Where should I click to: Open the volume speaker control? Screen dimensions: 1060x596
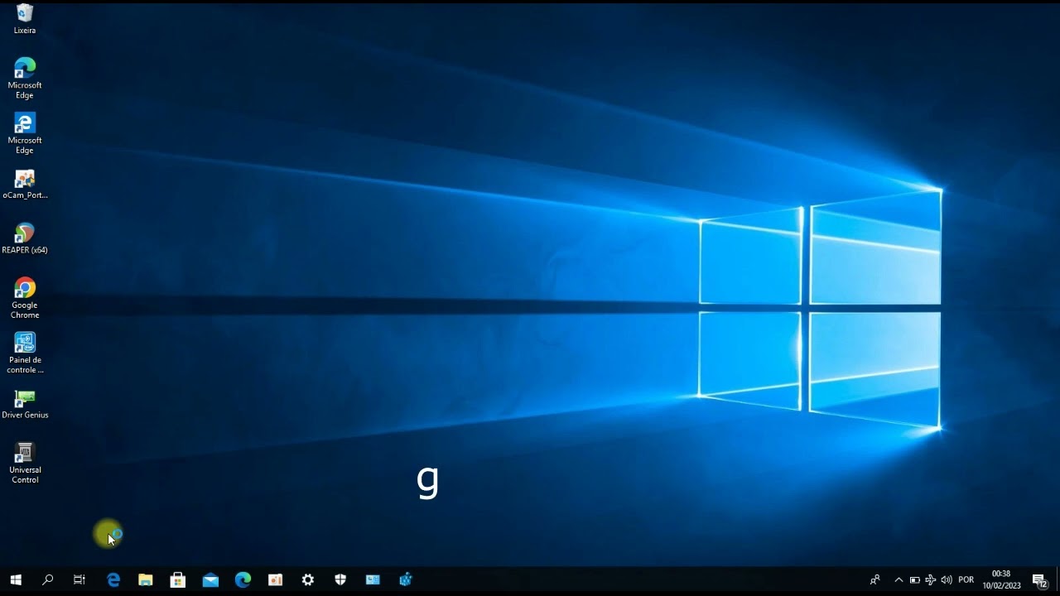point(947,580)
